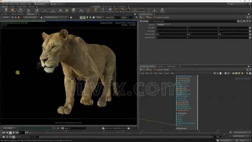The image size is (252, 142).
Task: Switch to the Material Palette tab
Action: click(171, 66)
